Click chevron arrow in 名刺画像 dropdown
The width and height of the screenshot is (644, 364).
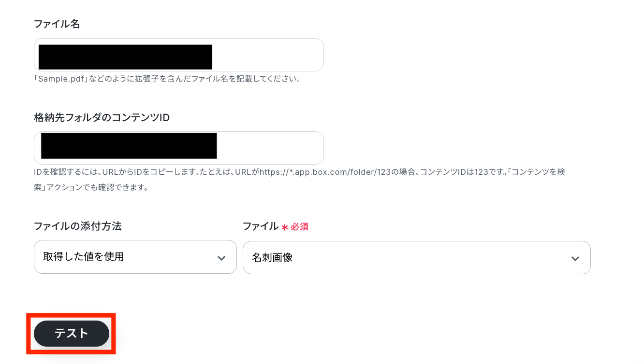[575, 258]
